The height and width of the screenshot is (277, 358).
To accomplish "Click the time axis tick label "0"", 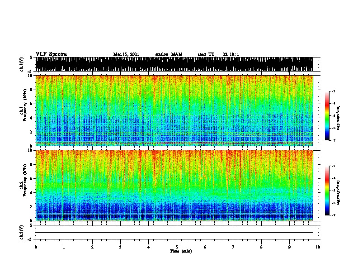I will click(36, 247).
